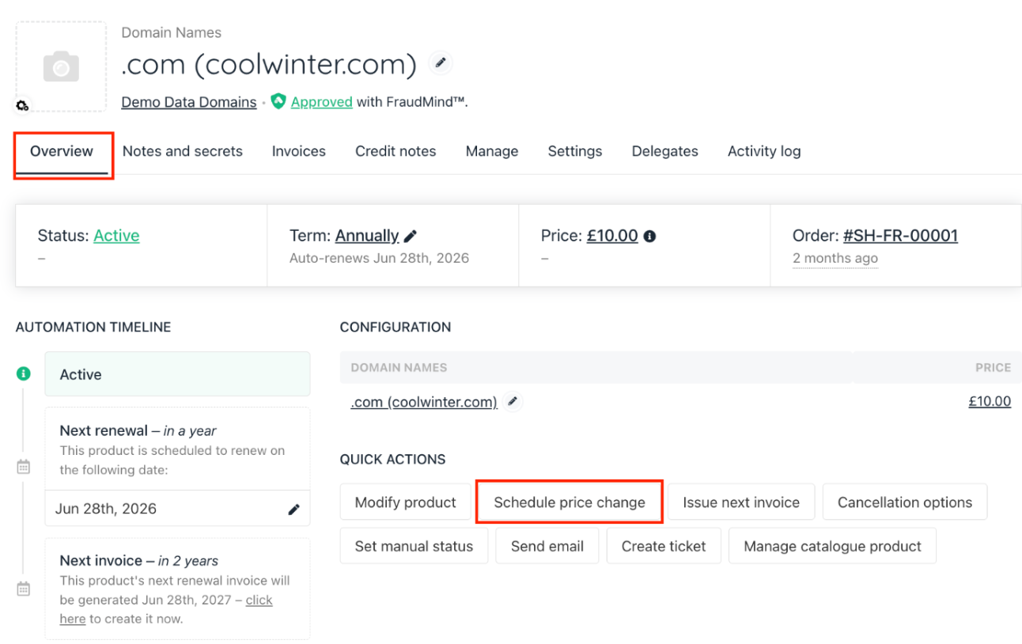Click the FraudMind shield icon
1022x644 pixels.
[x=278, y=101]
